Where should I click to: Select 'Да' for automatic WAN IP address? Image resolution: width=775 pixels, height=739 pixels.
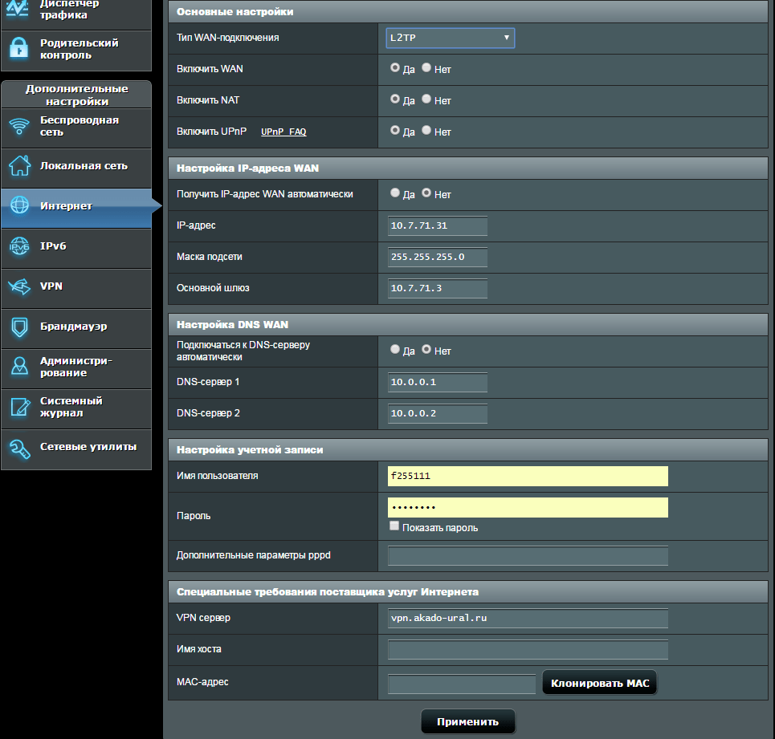click(x=395, y=193)
